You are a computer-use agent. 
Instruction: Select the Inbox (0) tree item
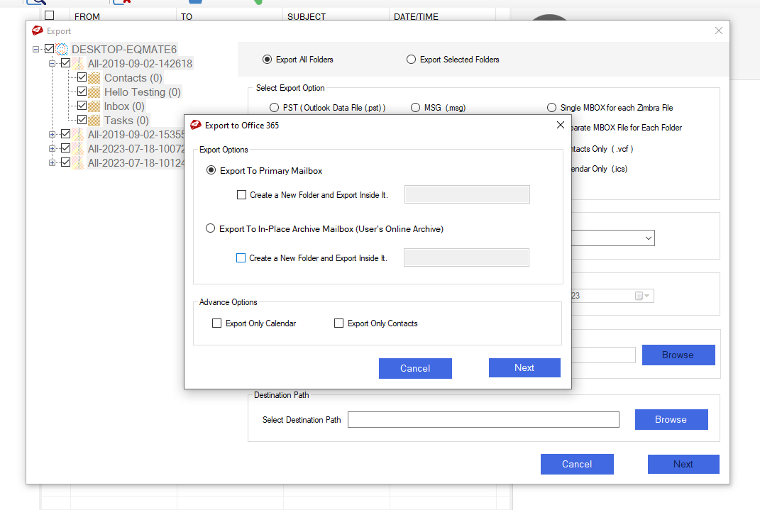(x=124, y=106)
